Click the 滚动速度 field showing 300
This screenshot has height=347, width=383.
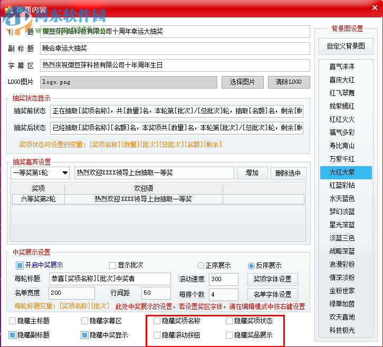[x=224, y=279]
